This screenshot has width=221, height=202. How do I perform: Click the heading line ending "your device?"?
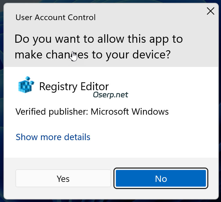(93, 55)
